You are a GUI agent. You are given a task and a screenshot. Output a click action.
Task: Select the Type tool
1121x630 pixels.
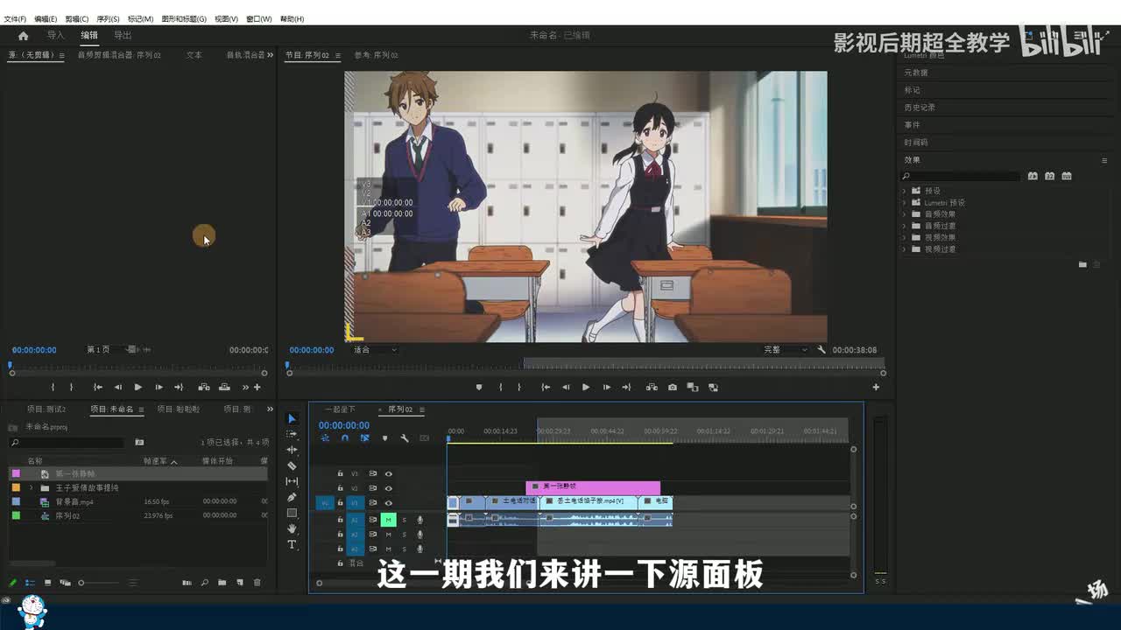[x=292, y=544]
